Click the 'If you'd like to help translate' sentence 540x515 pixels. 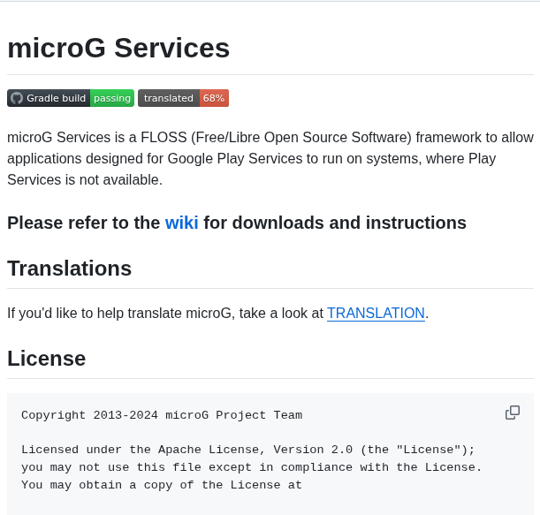pyautogui.click(x=217, y=314)
